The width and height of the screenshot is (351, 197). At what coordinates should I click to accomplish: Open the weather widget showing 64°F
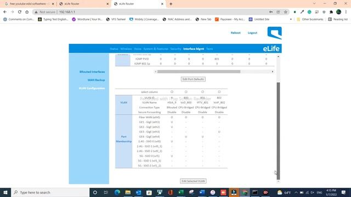pyautogui.click(x=284, y=192)
